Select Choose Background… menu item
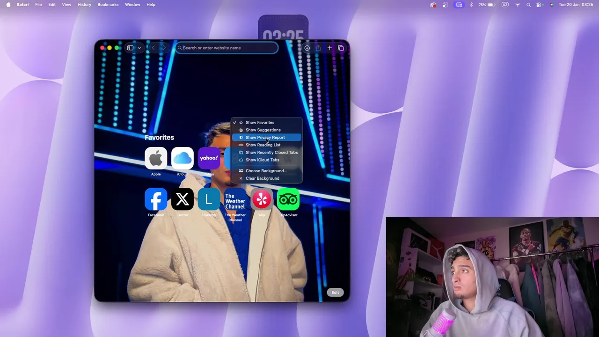The width and height of the screenshot is (599, 337). (x=267, y=171)
